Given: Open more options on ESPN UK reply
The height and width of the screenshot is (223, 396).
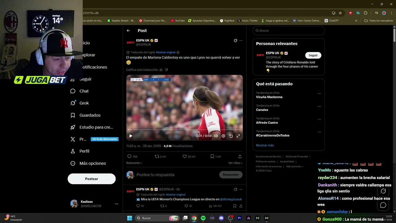Looking at the screenshot, I should pos(241,189).
